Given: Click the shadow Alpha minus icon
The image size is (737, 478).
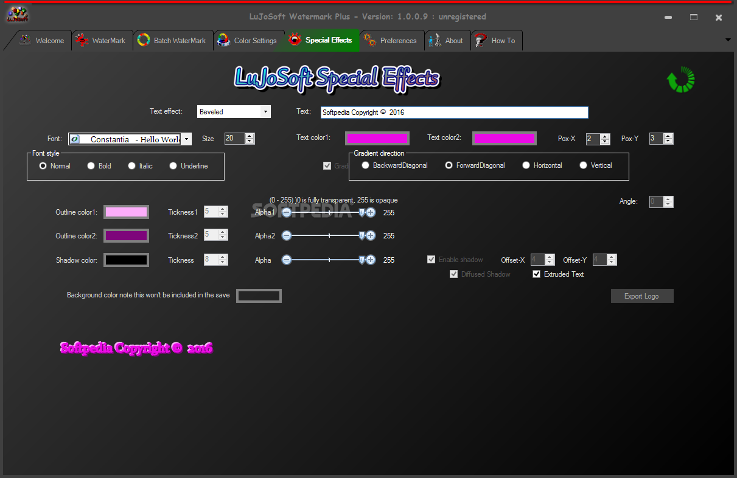Looking at the screenshot, I should click(x=287, y=260).
